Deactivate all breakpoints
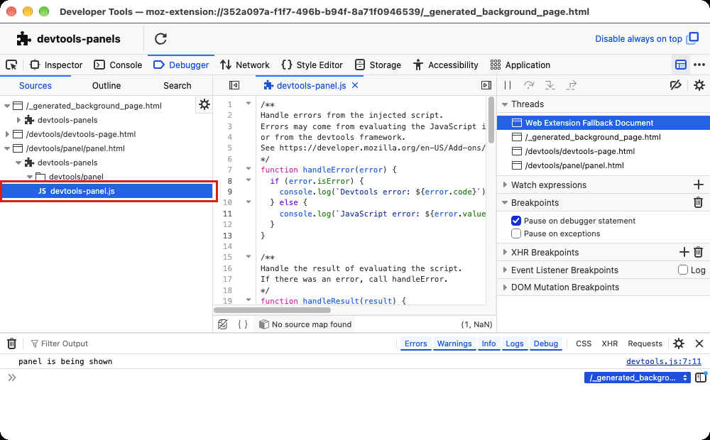This screenshot has height=440, width=710. (x=676, y=85)
